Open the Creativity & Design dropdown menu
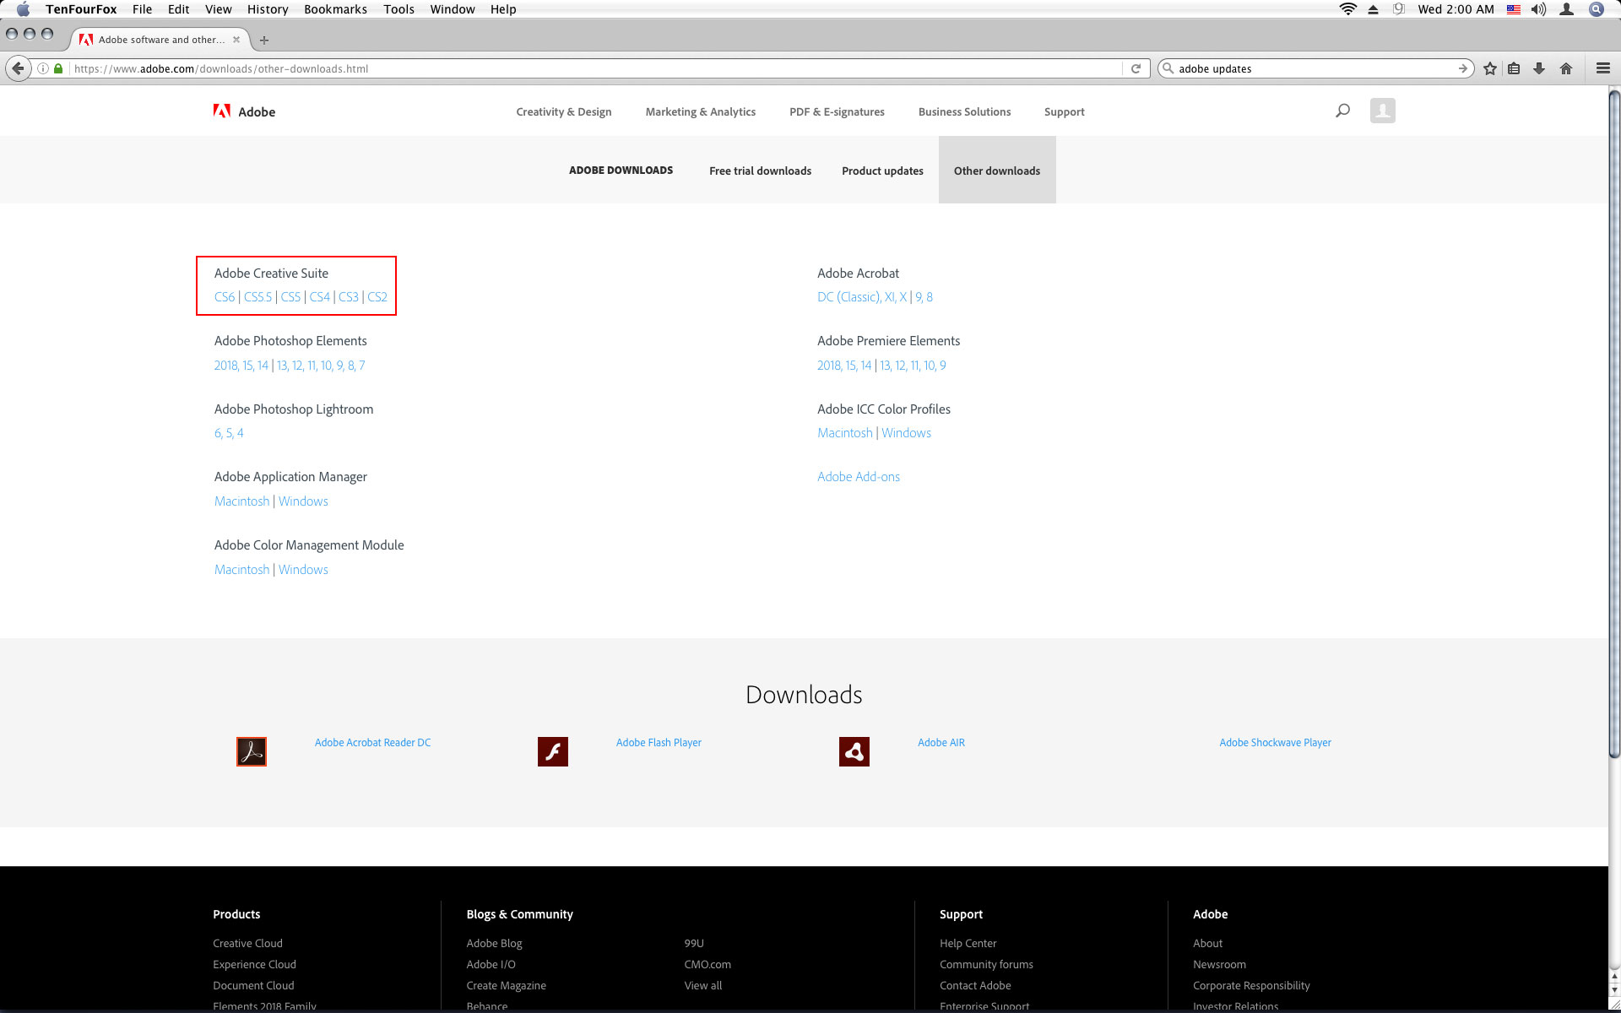The height and width of the screenshot is (1013, 1621). (564, 111)
